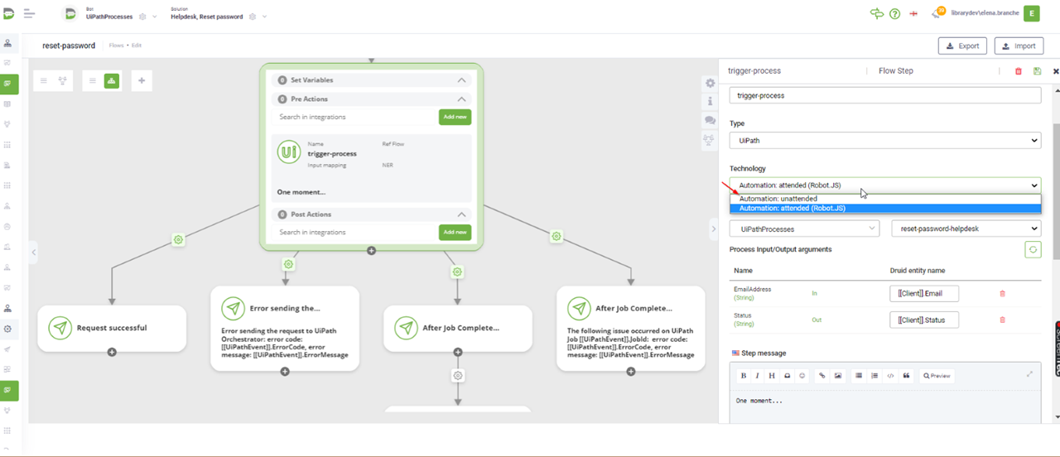Click the Flows breadcrumb link
The height and width of the screenshot is (457, 1060).
(x=115, y=46)
